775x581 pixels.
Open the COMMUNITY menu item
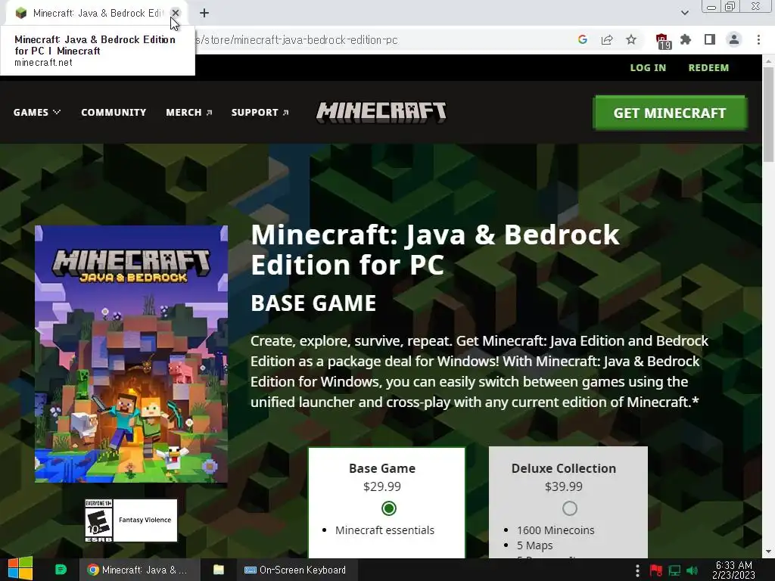tap(114, 112)
